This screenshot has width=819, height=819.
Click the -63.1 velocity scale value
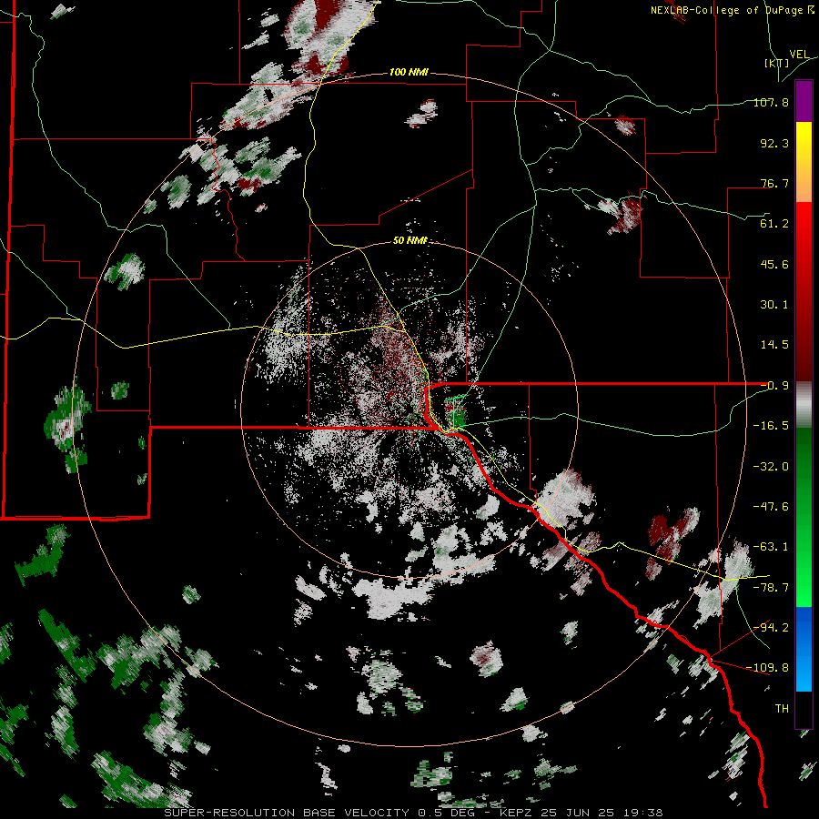771,547
